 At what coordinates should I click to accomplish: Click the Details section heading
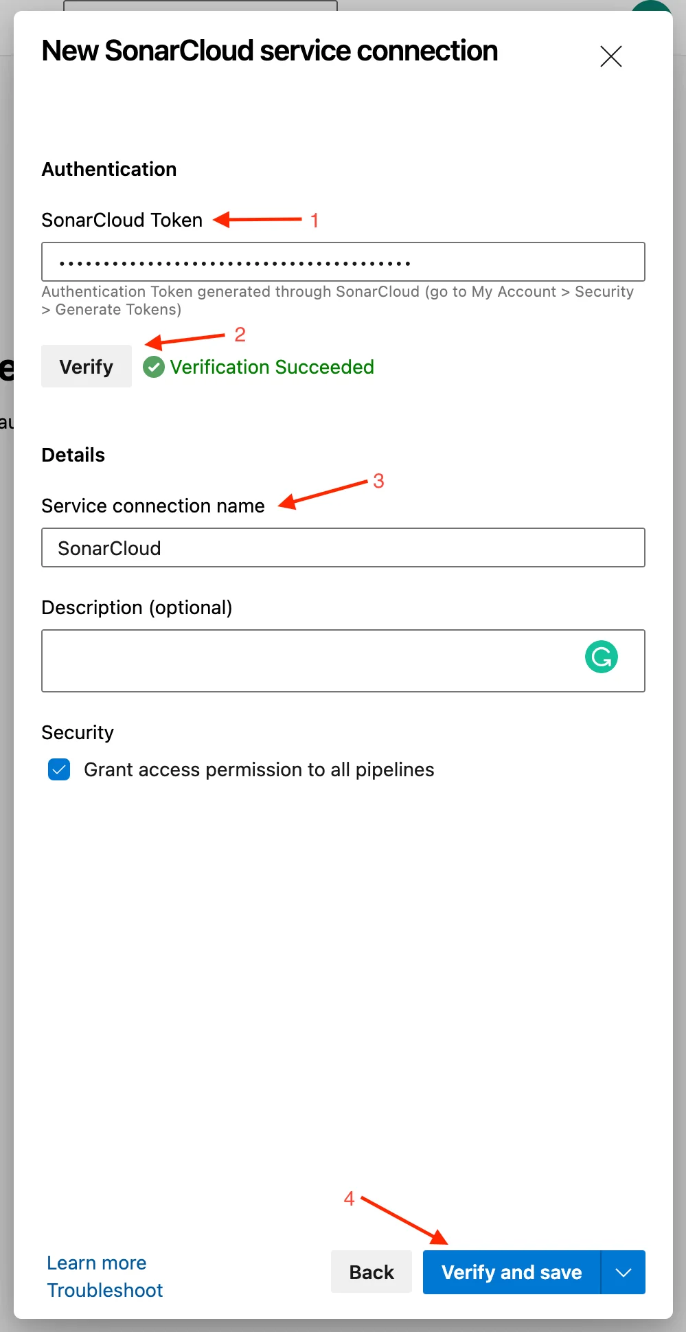[x=73, y=455]
